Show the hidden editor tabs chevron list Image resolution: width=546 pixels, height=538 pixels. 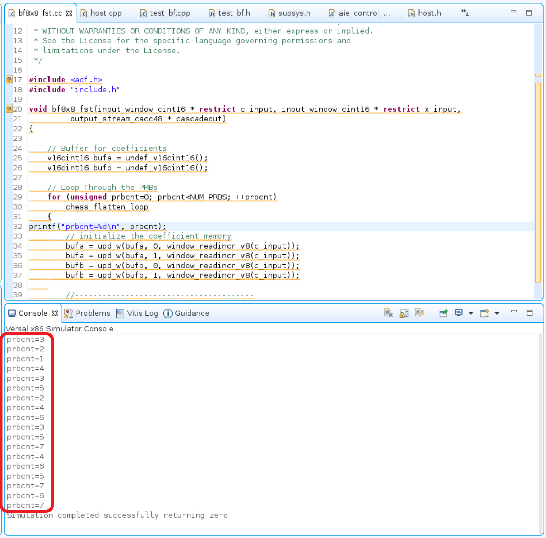point(464,13)
